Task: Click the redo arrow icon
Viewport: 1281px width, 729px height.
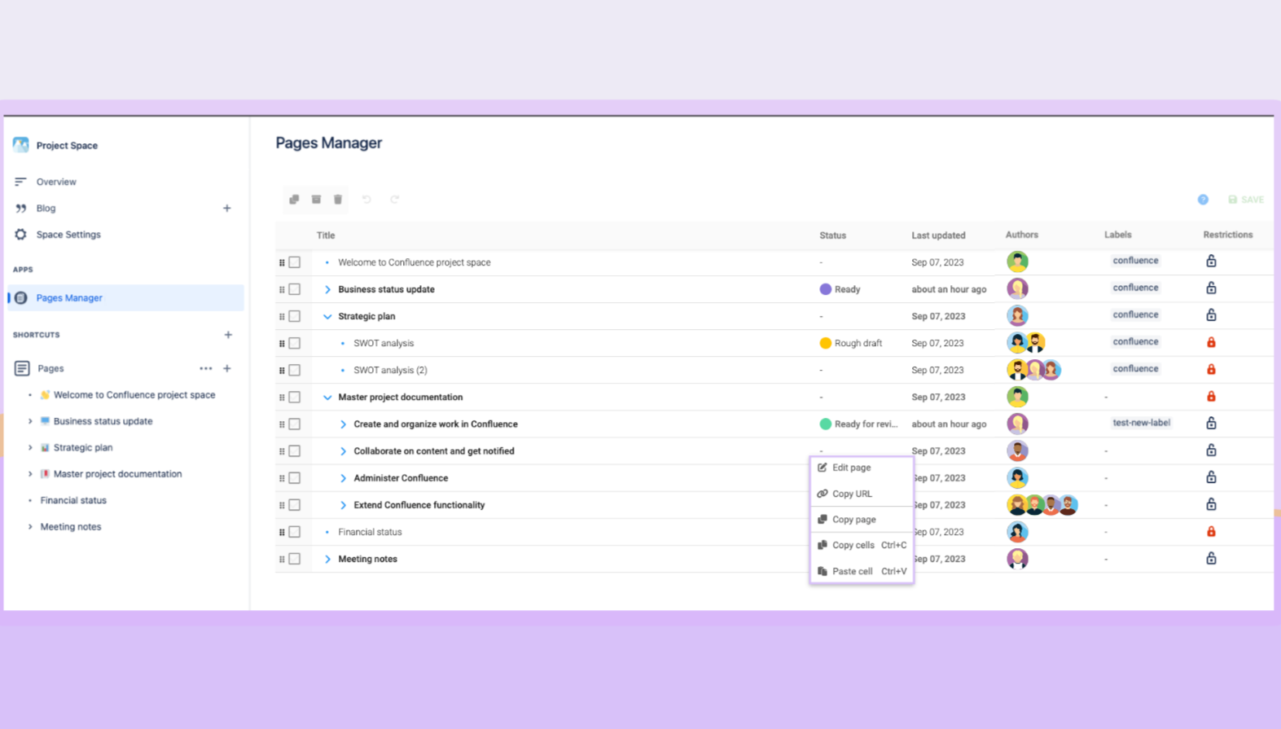Action: pos(394,200)
